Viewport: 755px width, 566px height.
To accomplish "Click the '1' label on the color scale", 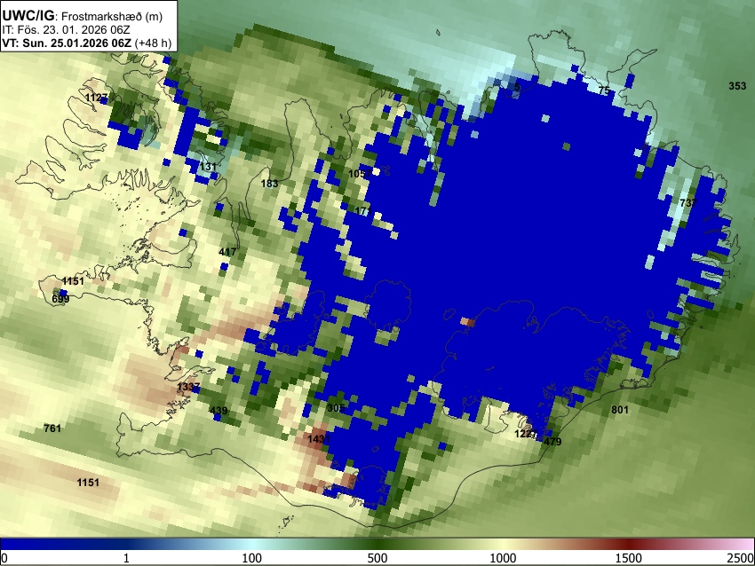I will pyautogui.click(x=126, y=558).
